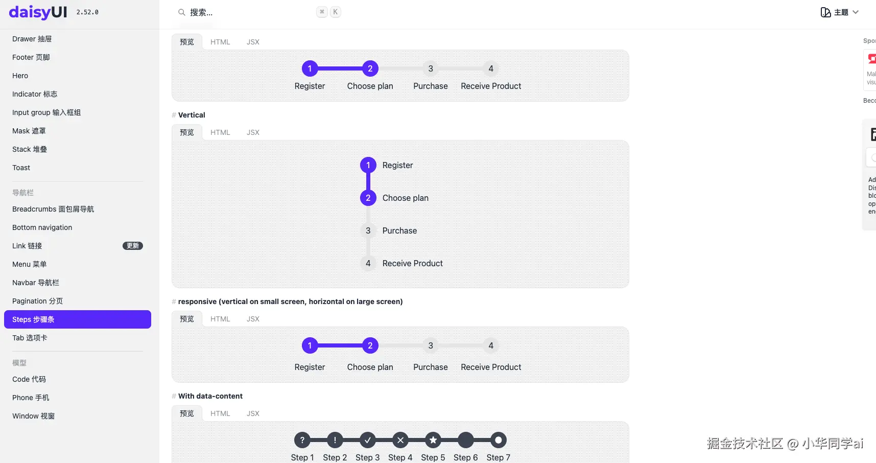Image resolution: width=876 pixels, height=463 pixels.
Task: Click step 3 Purchase circle in Vertical steps
Action: coord(368,230)
